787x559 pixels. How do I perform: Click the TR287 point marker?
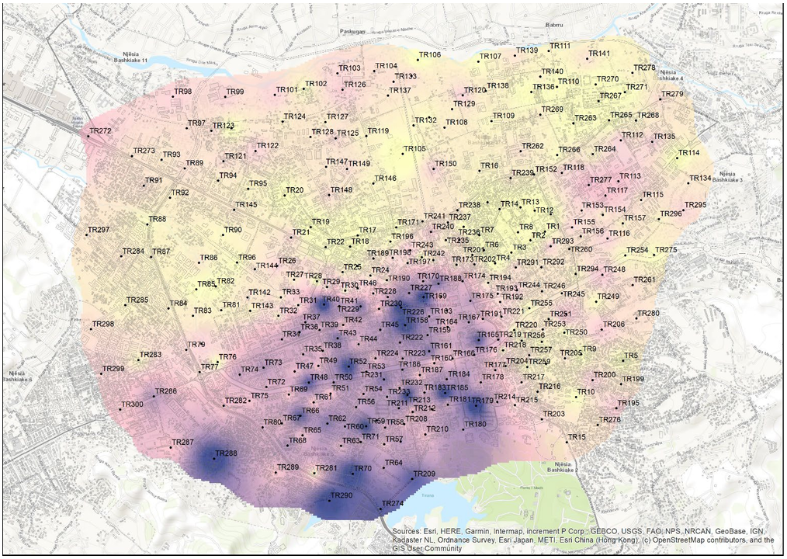pos(171,446)
